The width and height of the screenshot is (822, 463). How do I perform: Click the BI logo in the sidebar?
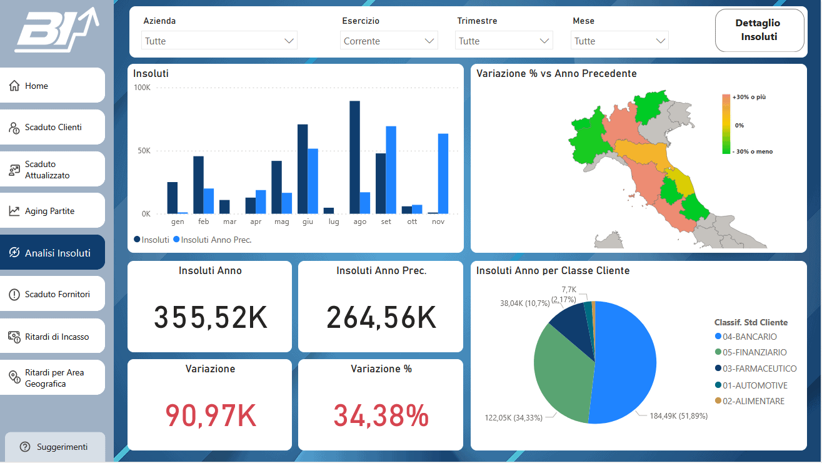click(57, 30)
